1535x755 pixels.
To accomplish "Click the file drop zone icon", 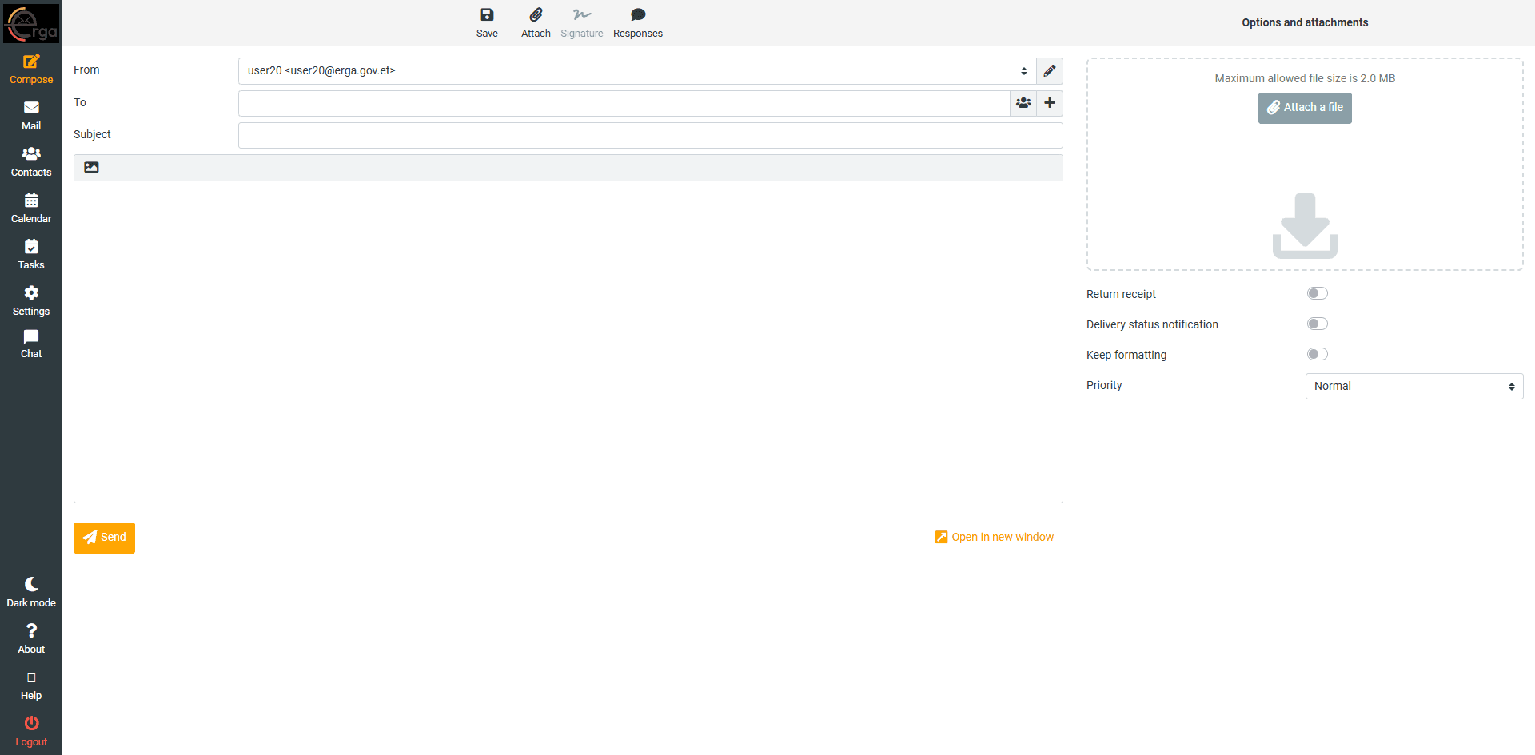I will pyautogui.click(x=1305, y=226).
